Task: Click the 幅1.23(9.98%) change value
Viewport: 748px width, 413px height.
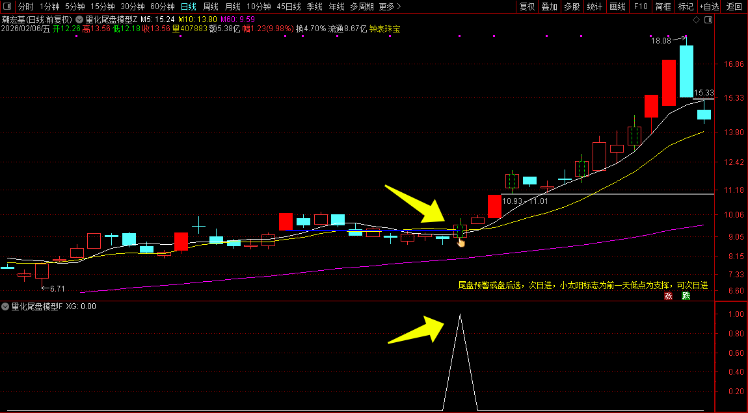Action: click(267, 29)
